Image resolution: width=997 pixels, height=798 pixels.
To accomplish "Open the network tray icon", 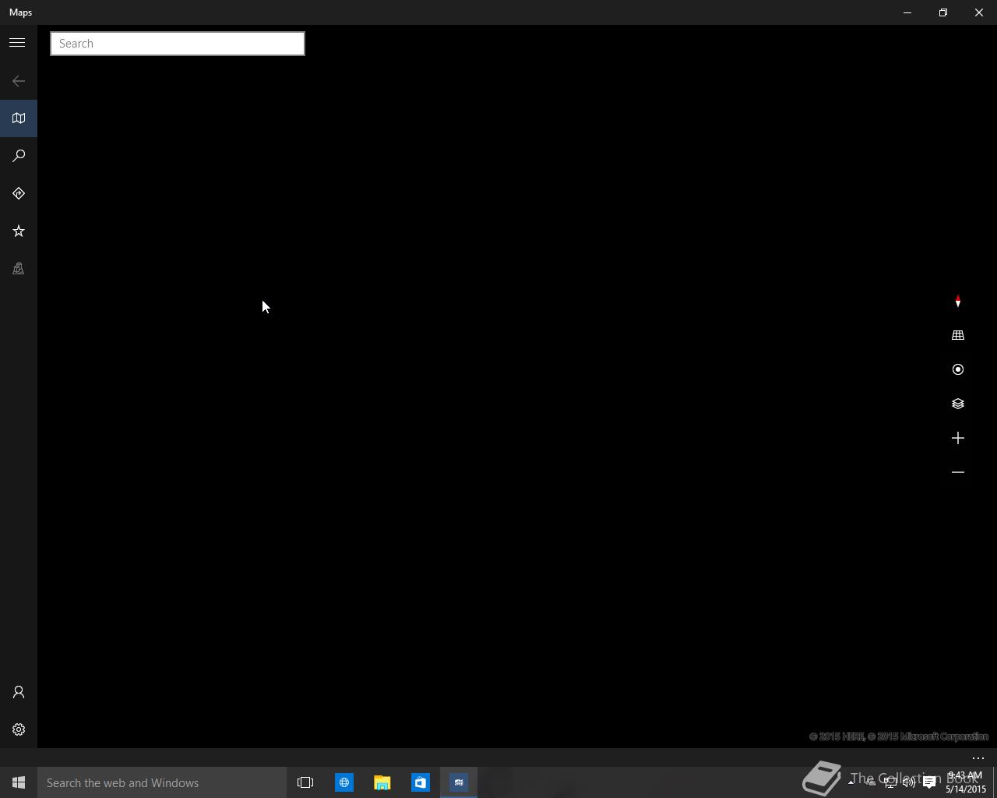I will tap(890, 782).
